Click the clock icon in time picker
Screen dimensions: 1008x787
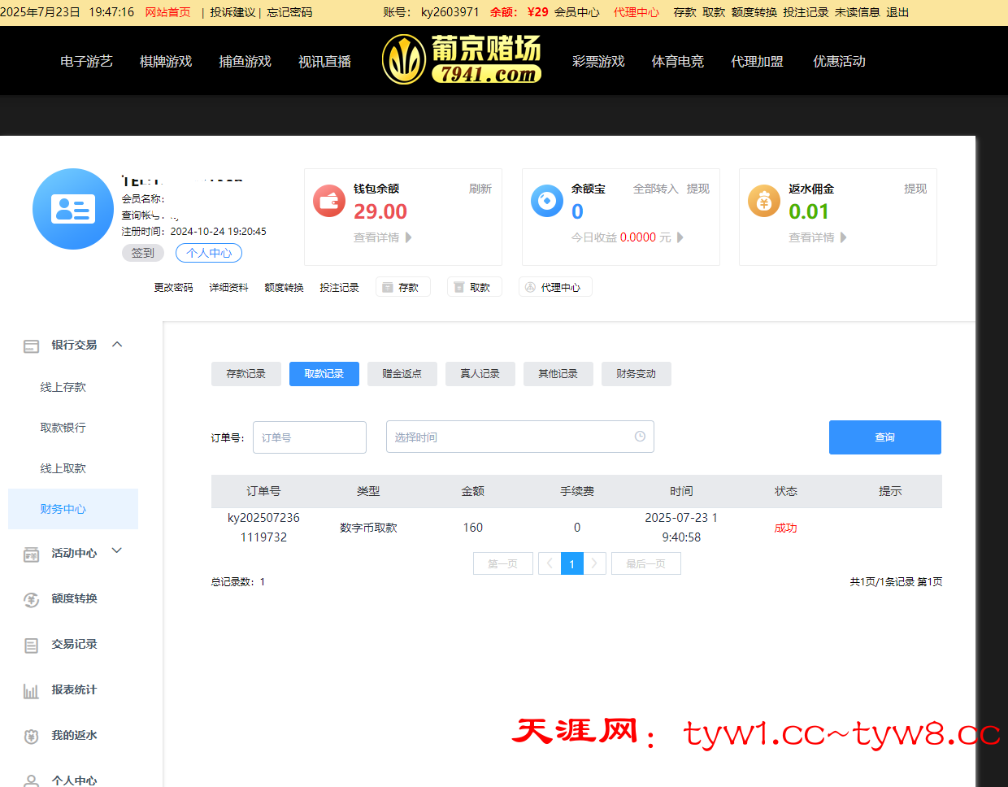click(640, 437)
